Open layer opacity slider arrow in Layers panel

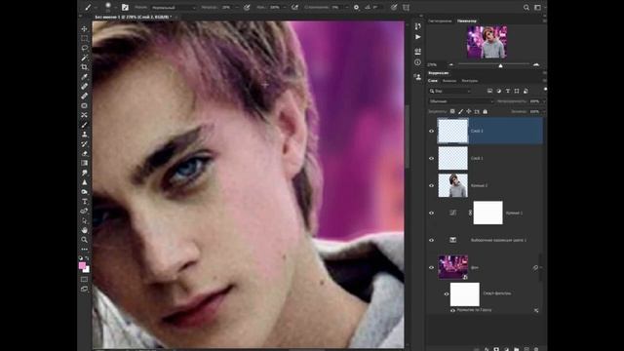click(x=544, y=101)
